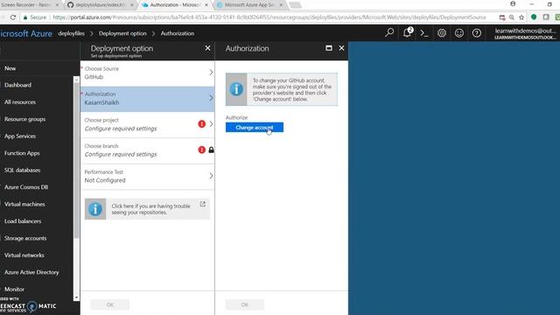The height and width of the screenshot is (315, 560).
Task: Open Storage accounts in the sidebar
Action: point(25,238)
